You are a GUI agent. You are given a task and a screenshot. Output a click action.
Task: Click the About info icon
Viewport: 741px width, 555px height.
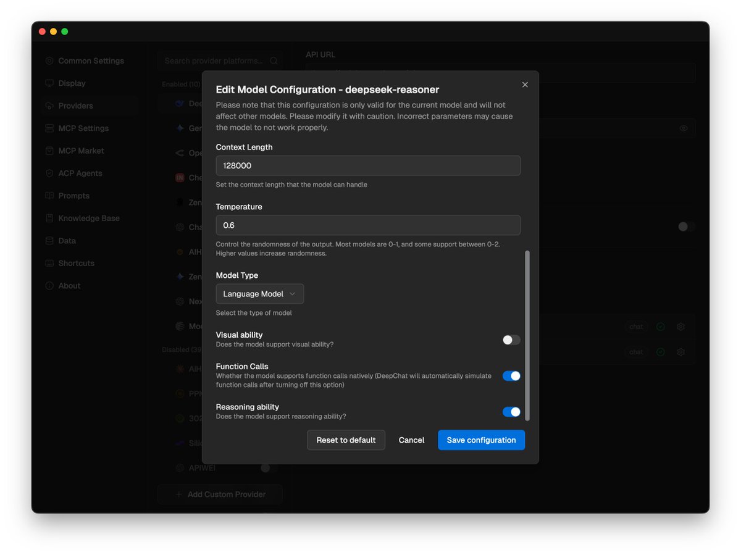pyautogui.click(x=49, y=286)
